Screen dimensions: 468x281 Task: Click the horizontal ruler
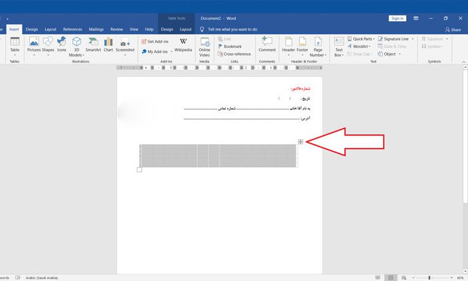pos(220,68)
